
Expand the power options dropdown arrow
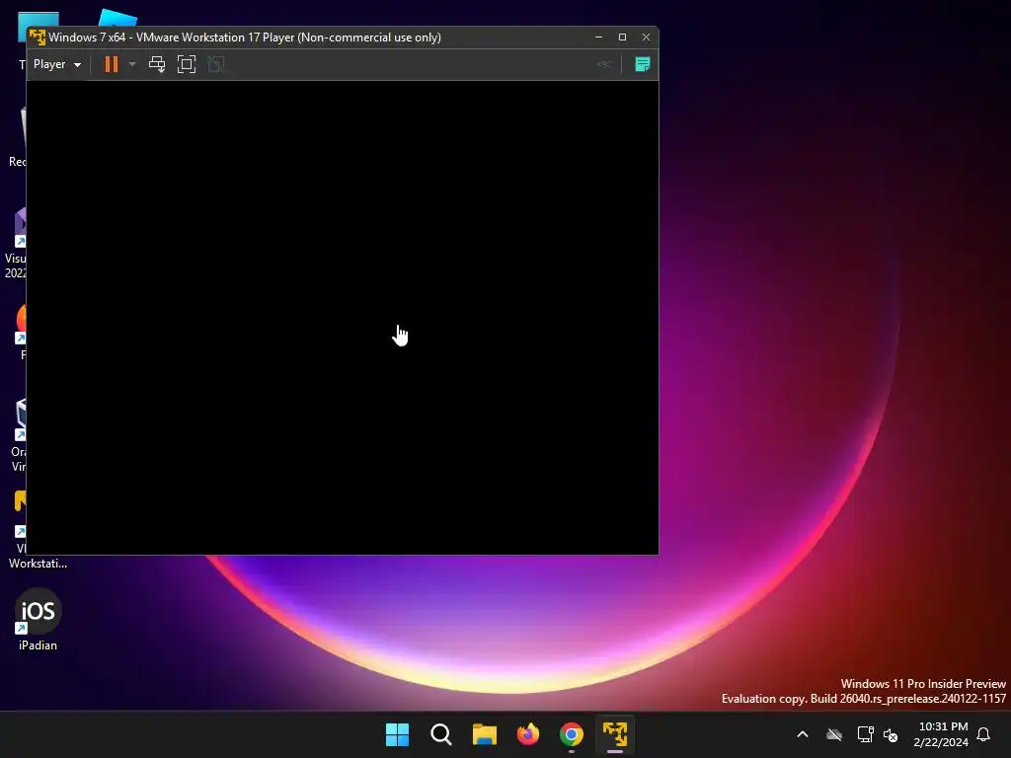click(132, 64)
